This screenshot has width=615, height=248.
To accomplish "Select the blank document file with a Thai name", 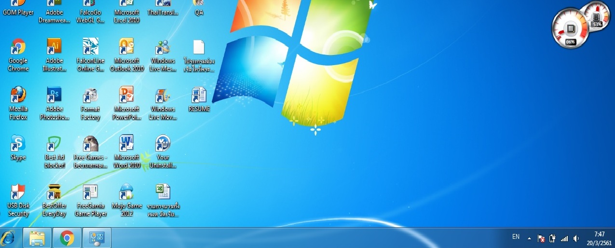I will (x=199, y=47).
